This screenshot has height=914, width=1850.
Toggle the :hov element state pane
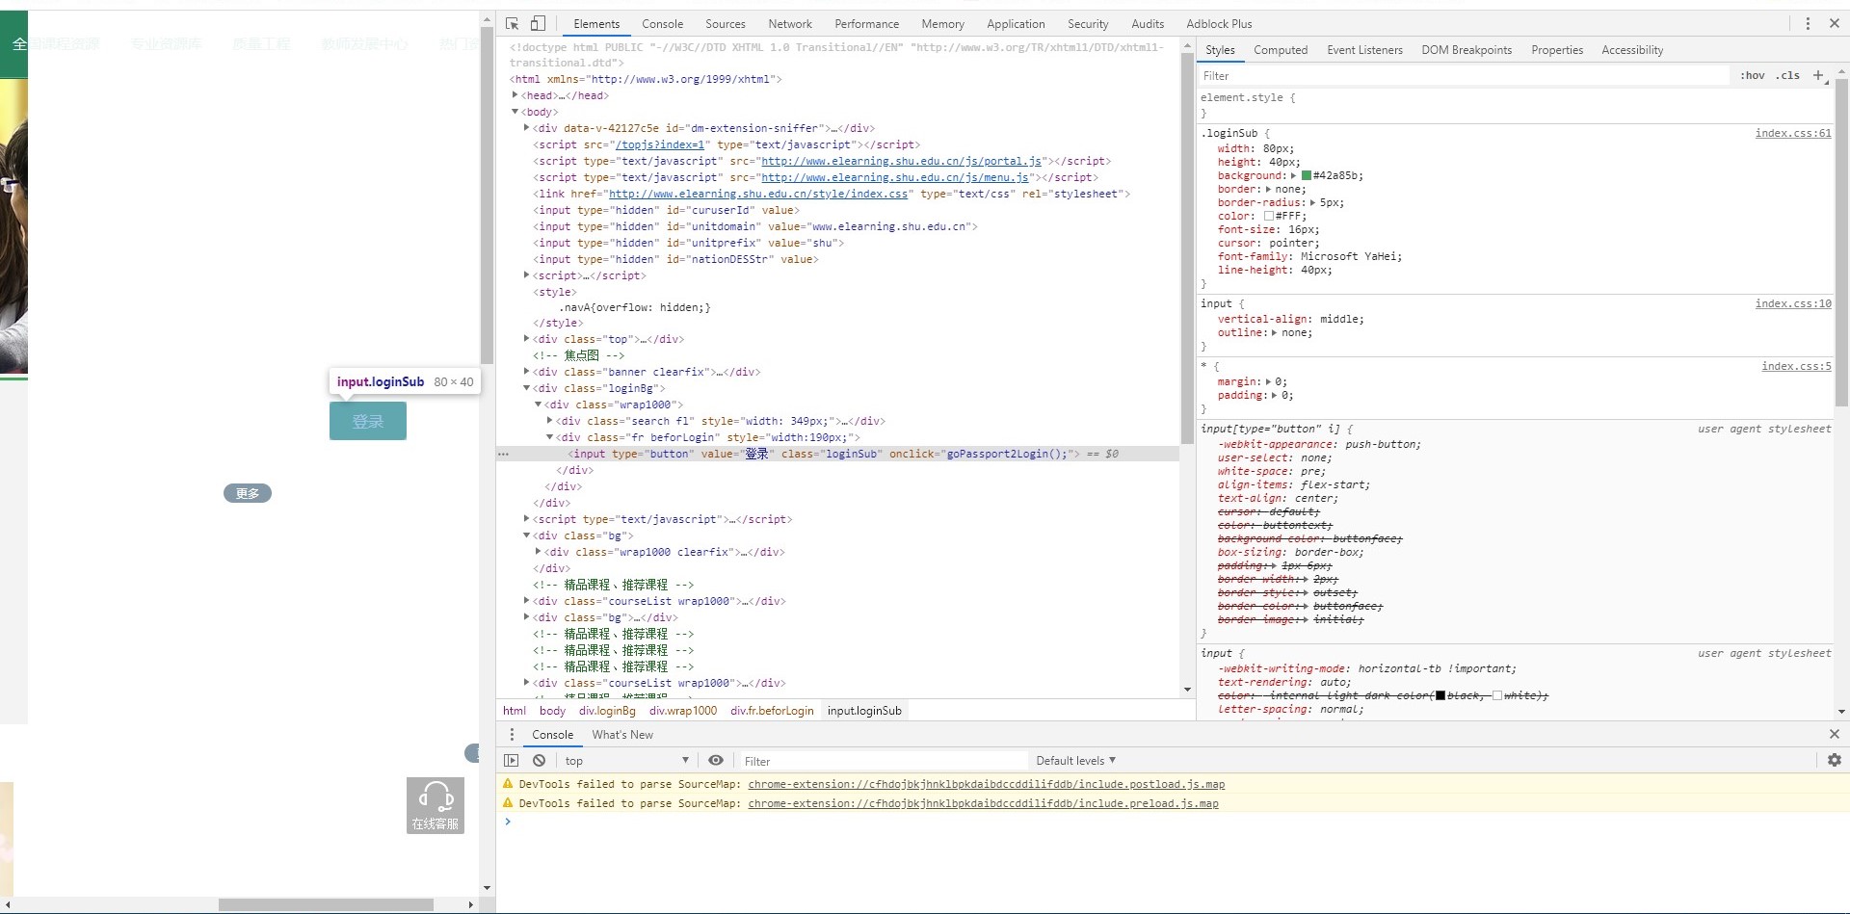[x=1753, y=75]
